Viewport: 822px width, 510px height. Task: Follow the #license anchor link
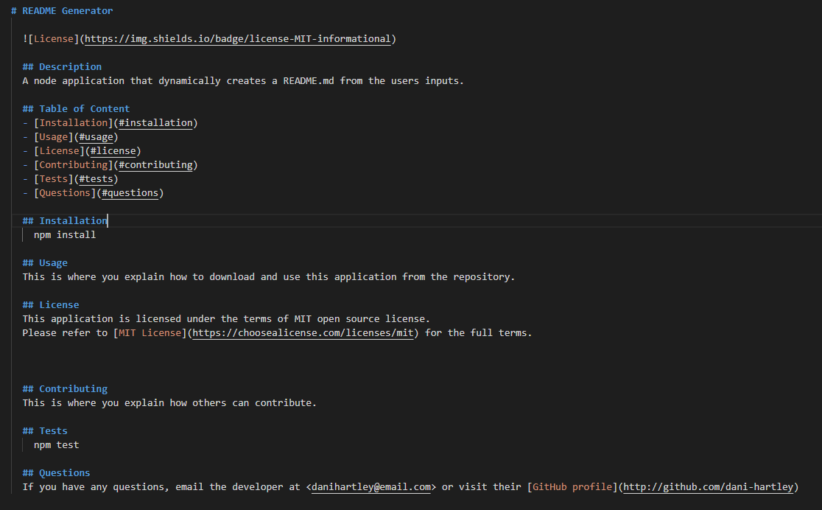pos(113,151)
